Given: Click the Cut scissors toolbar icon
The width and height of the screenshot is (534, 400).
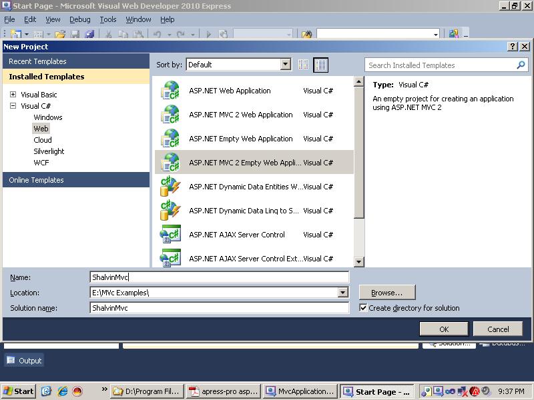Looking at the screenshot, I should coord(108,34).
